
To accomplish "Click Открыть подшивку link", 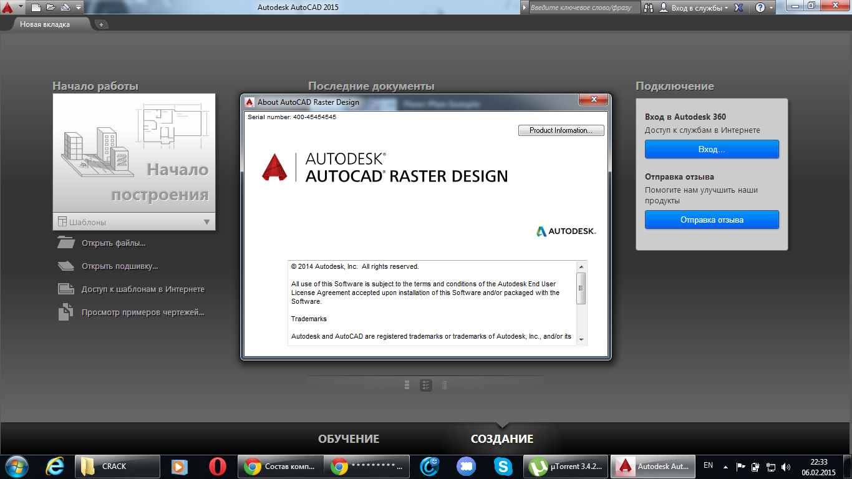I will tap(120, 266).
